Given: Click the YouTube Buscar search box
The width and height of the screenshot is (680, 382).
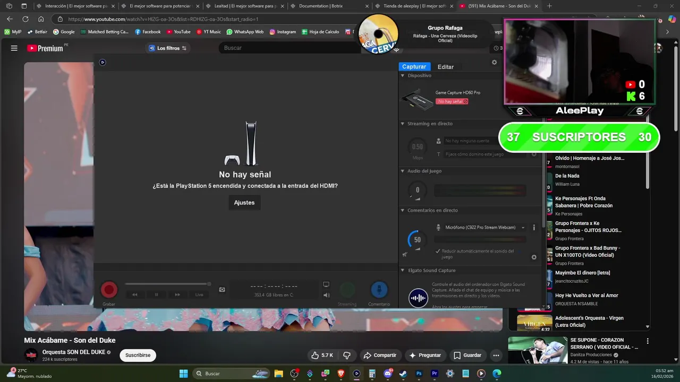Looking at the screenshot, I should pyautogui.click(x=290, y=48).
